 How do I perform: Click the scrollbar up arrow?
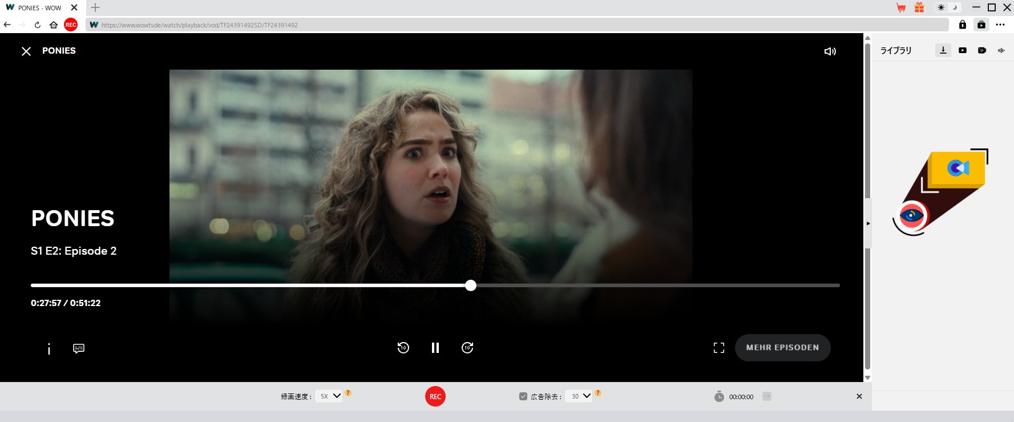[867, 38]
